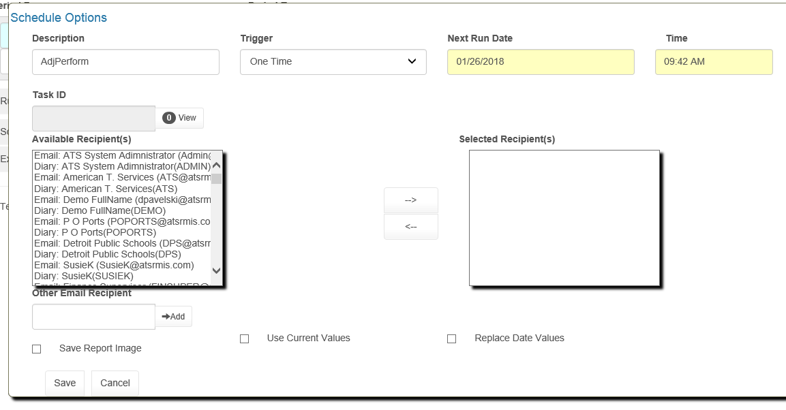786x410 pixels.
Task: Click the Description field containing AdjPerform
Action: [x=125, y=61]
